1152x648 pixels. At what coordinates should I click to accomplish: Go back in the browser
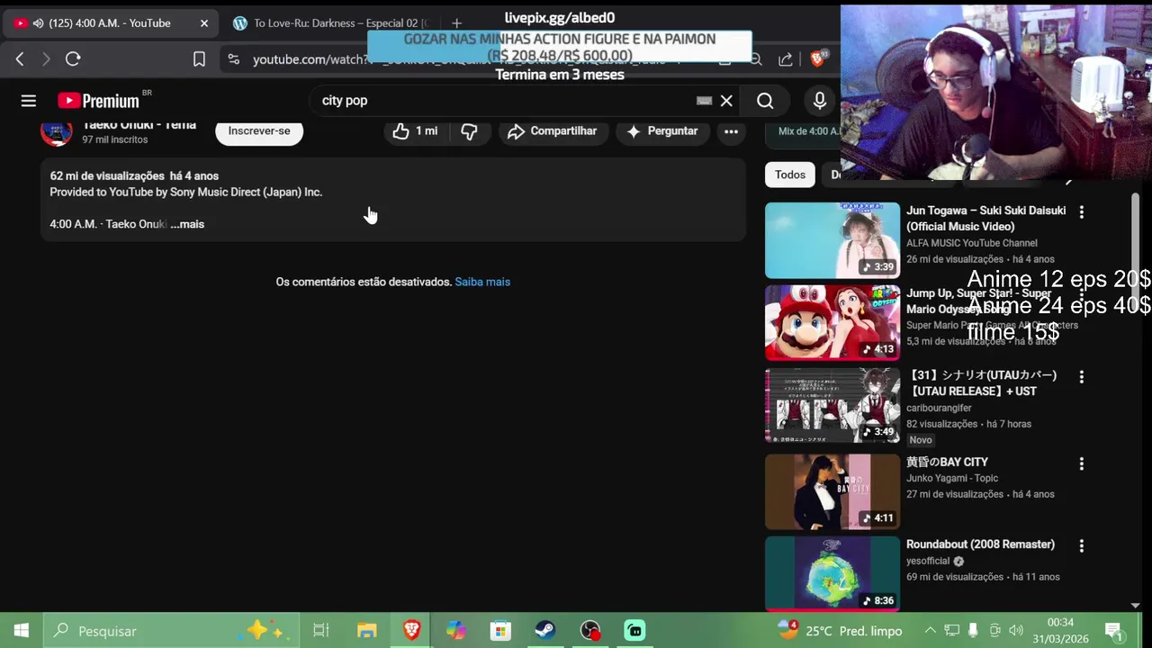point(20,59)
